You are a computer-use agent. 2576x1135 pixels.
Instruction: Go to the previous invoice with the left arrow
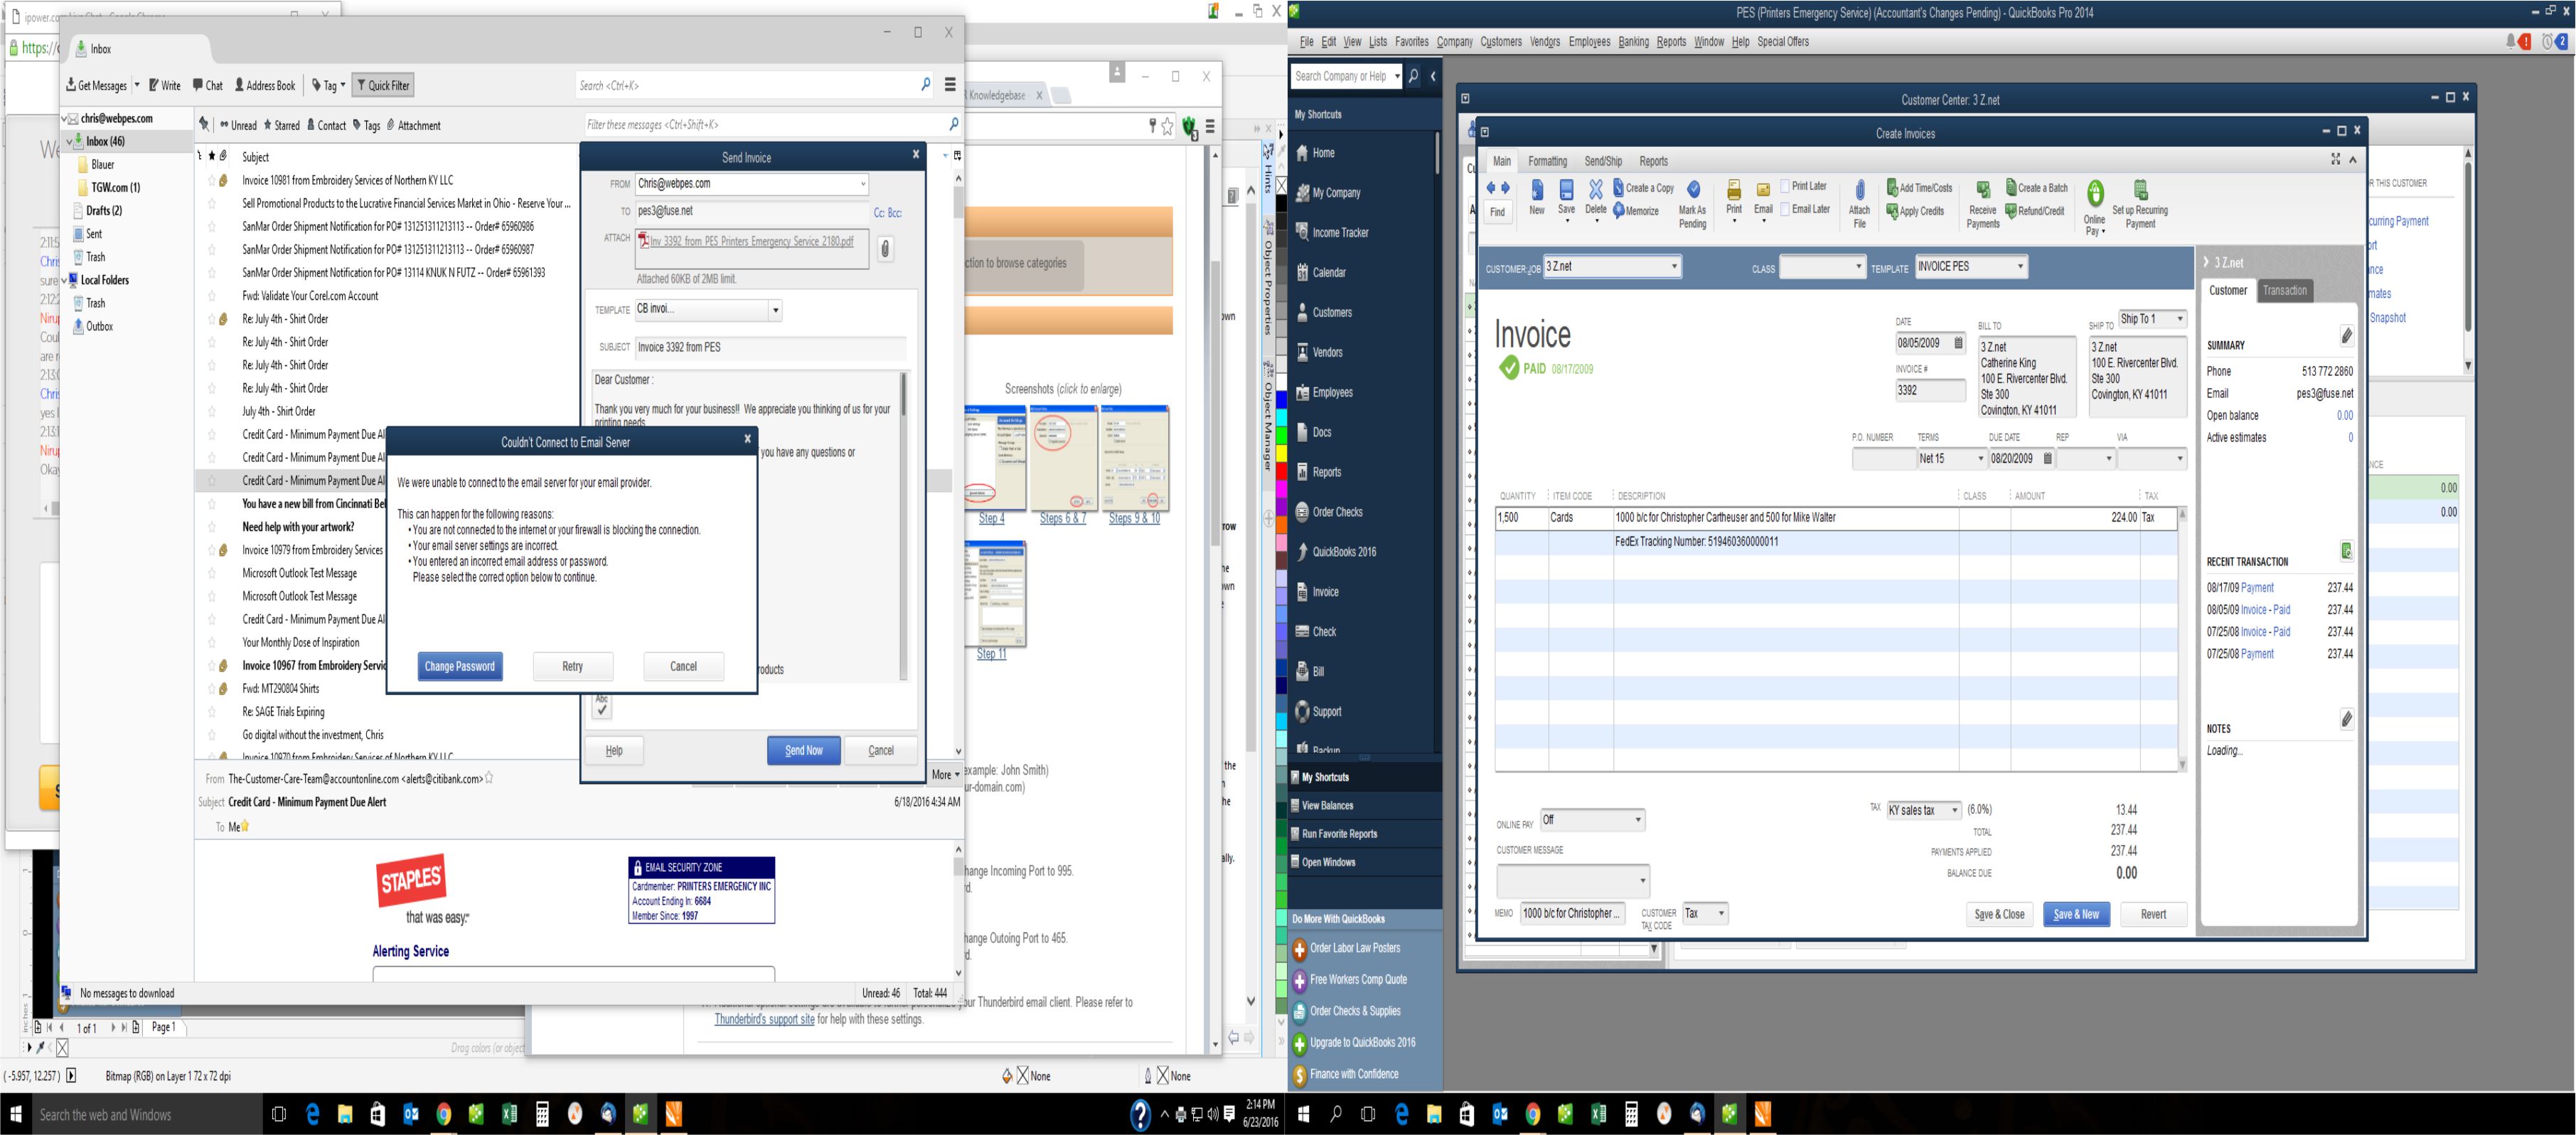point(1491,188)
